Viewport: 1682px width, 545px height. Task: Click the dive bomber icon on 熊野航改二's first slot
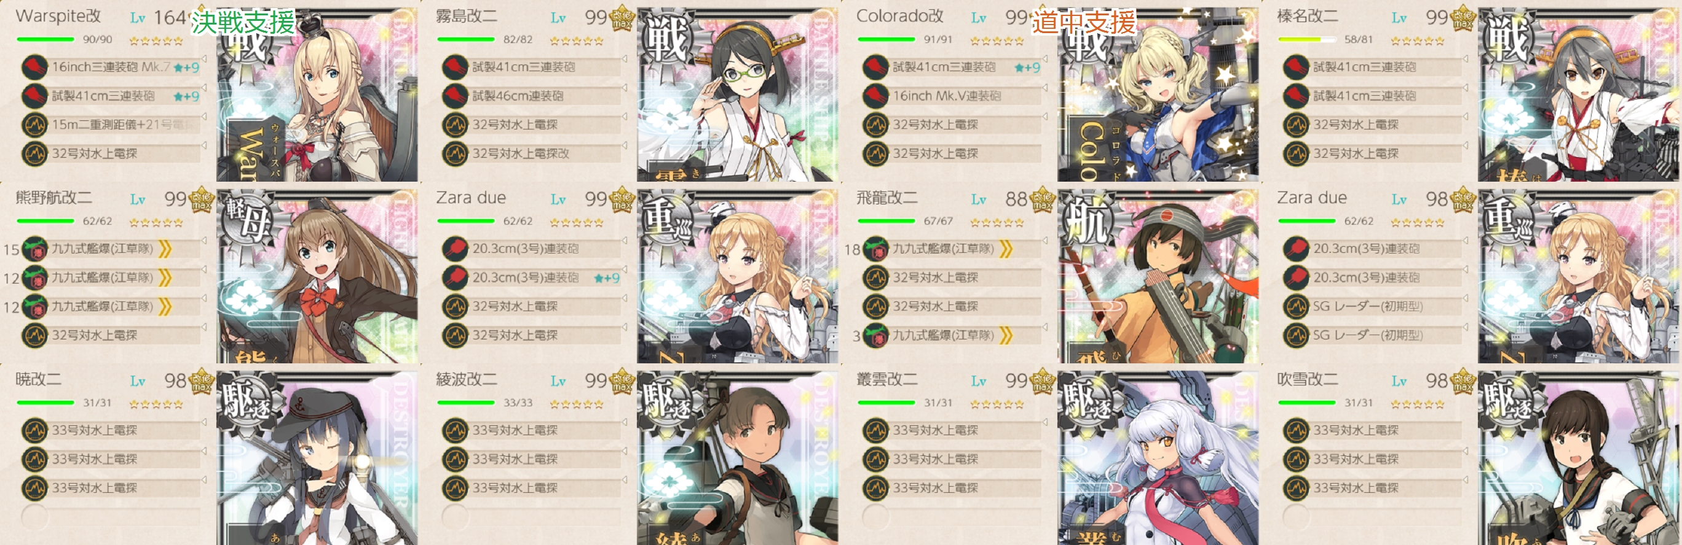tap(34, 249)
